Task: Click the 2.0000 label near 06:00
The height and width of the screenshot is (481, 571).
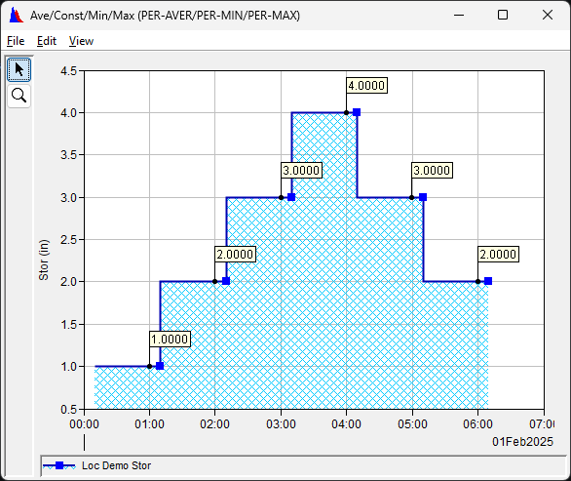Action: pos(498,255)
